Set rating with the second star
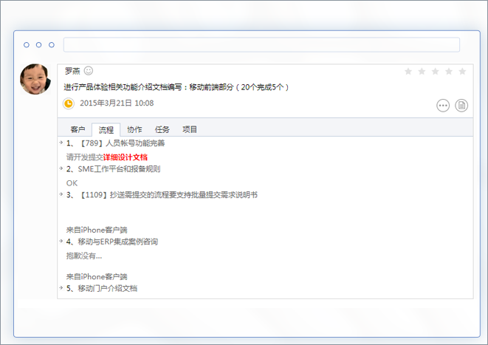Image resolution: width=488 pixels, height=345 pixels. (x=422, y=72)
